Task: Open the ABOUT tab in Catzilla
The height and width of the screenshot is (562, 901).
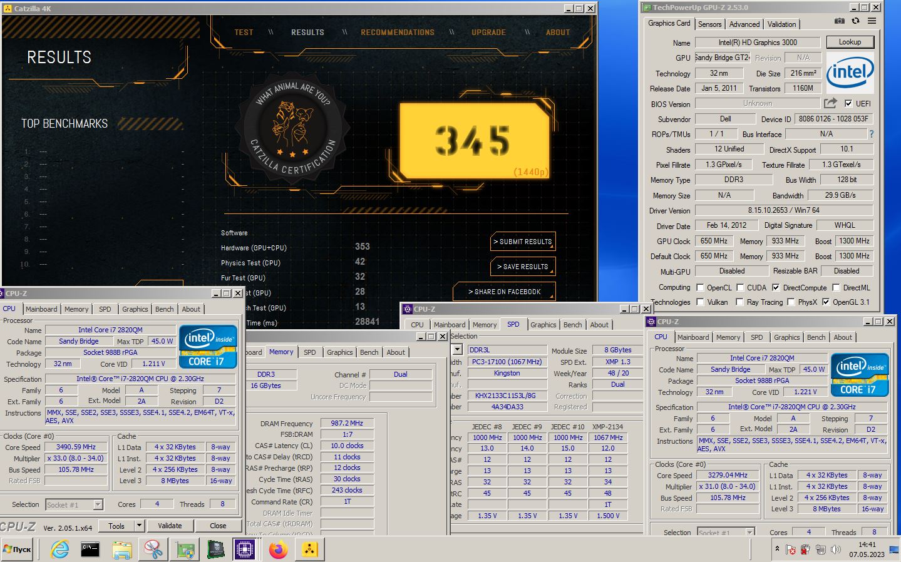Action: click(x=557, y=32)
